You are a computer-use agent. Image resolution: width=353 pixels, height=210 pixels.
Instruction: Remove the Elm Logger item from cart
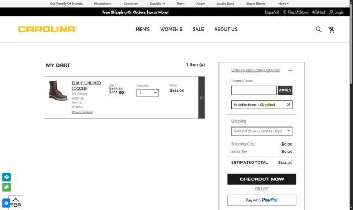[x=201, y=98]
